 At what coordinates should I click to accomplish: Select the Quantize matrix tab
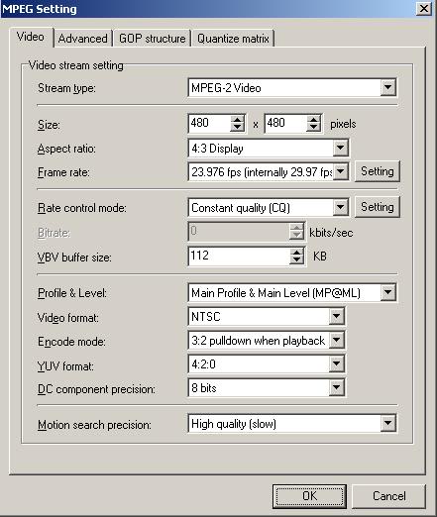pyautogui.click(x=233, y=39)
